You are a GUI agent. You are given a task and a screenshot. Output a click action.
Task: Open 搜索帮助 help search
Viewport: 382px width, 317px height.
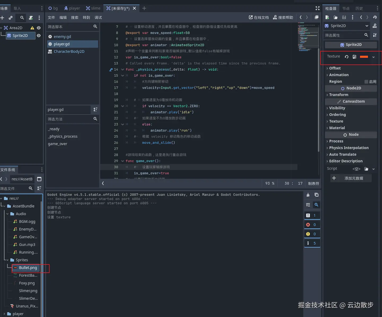283,18
